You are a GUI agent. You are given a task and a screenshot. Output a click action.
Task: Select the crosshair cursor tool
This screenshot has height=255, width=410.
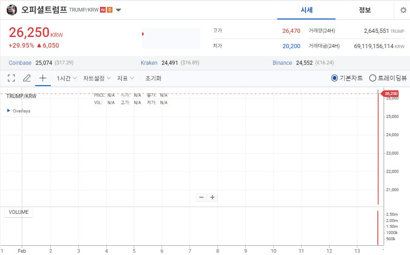[x=43, y=78]
